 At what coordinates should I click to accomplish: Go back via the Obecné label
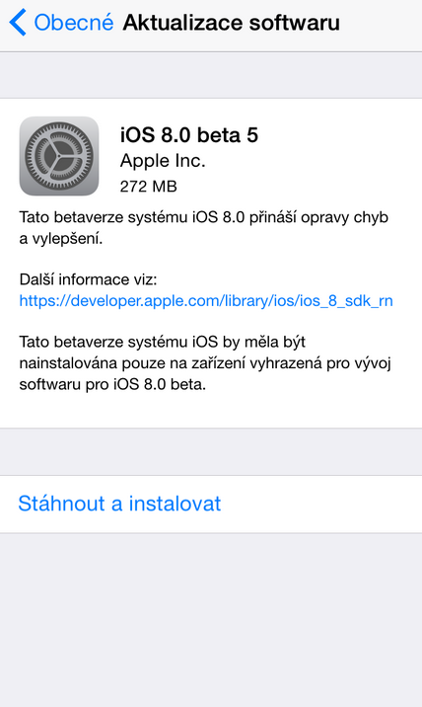click(74, 22)
